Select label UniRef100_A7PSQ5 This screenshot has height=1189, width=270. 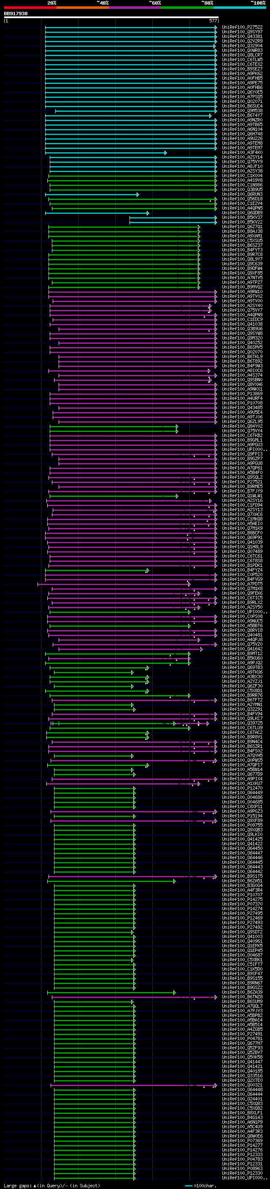pos(242,97)
